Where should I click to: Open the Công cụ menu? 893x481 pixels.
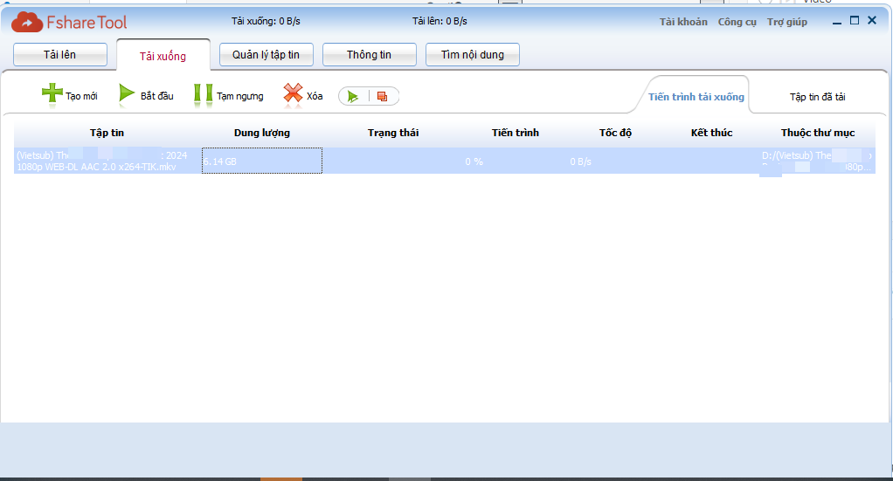(x=737, y=22)
